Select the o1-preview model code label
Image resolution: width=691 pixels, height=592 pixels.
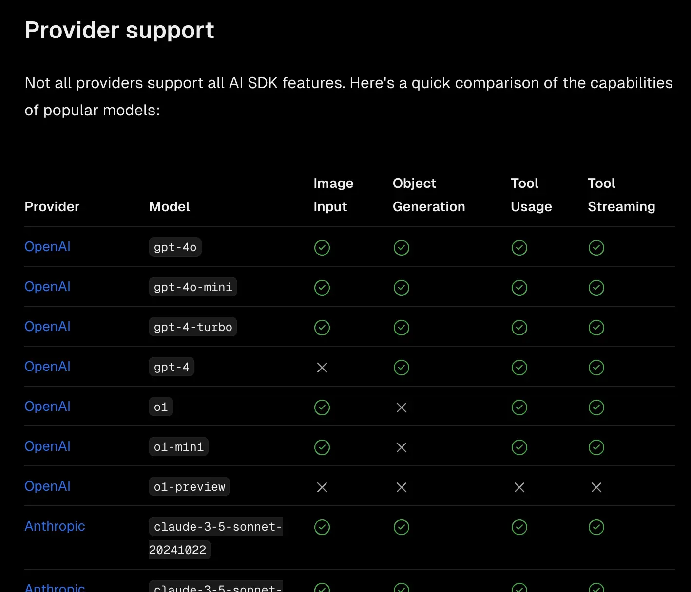pos(189,487)
